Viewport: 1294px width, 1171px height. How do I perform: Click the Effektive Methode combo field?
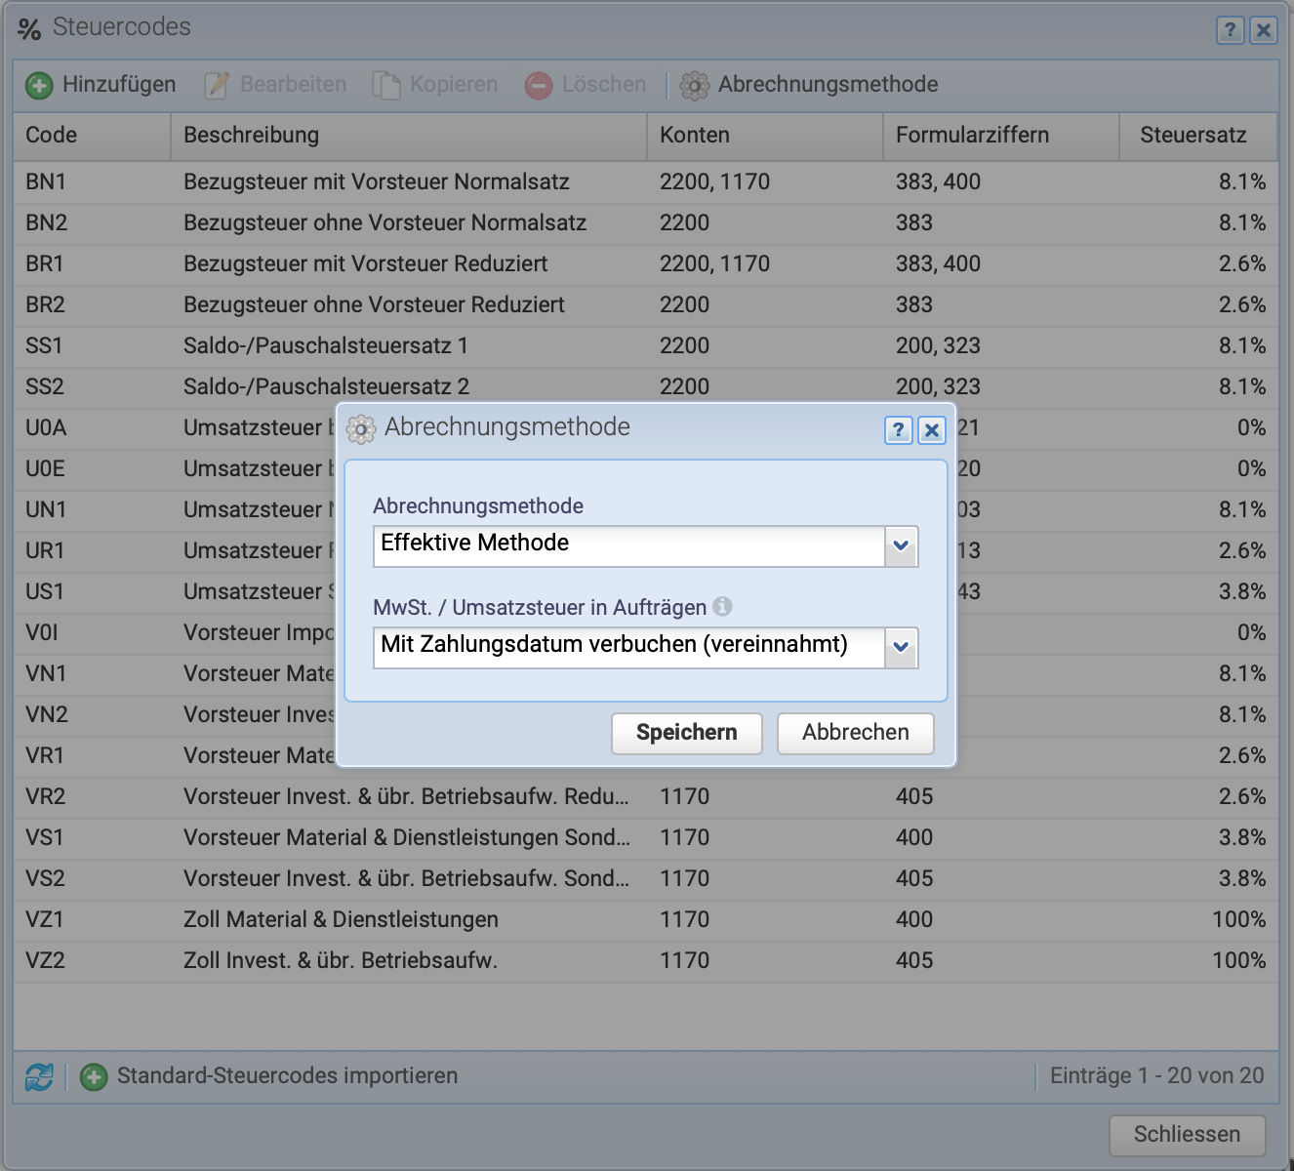(x=629, y=545)
